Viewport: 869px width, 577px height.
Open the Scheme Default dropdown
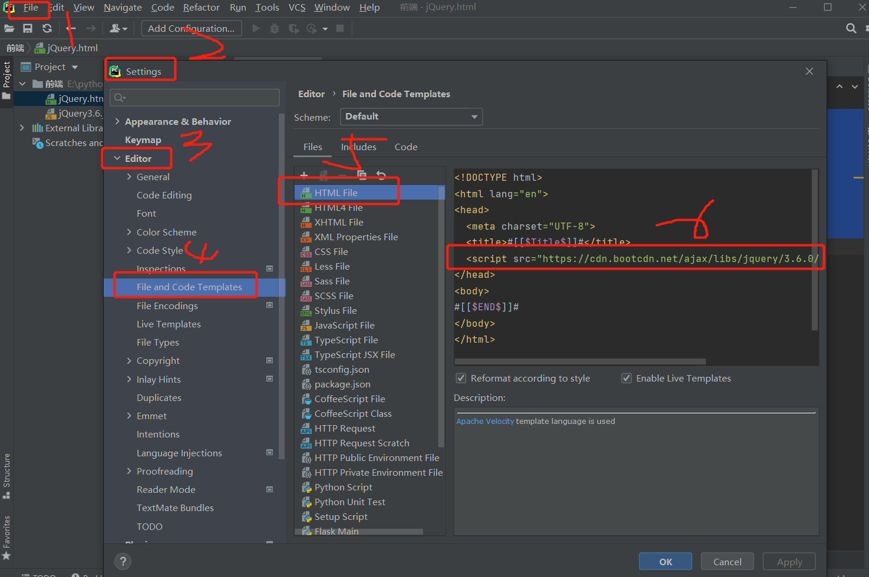tap(411, 117)
